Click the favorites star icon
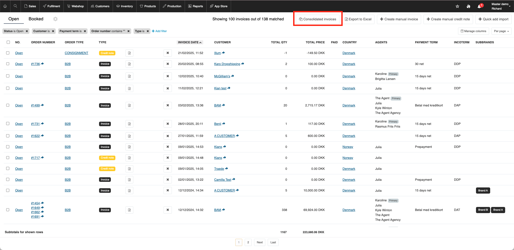 coord(457,6)
